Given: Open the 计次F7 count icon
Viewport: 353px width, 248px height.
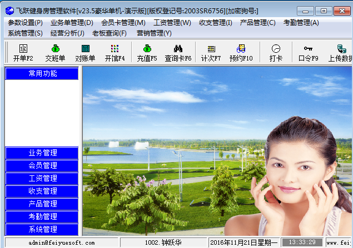Looking at the screenshot, I should pos(211,53).
